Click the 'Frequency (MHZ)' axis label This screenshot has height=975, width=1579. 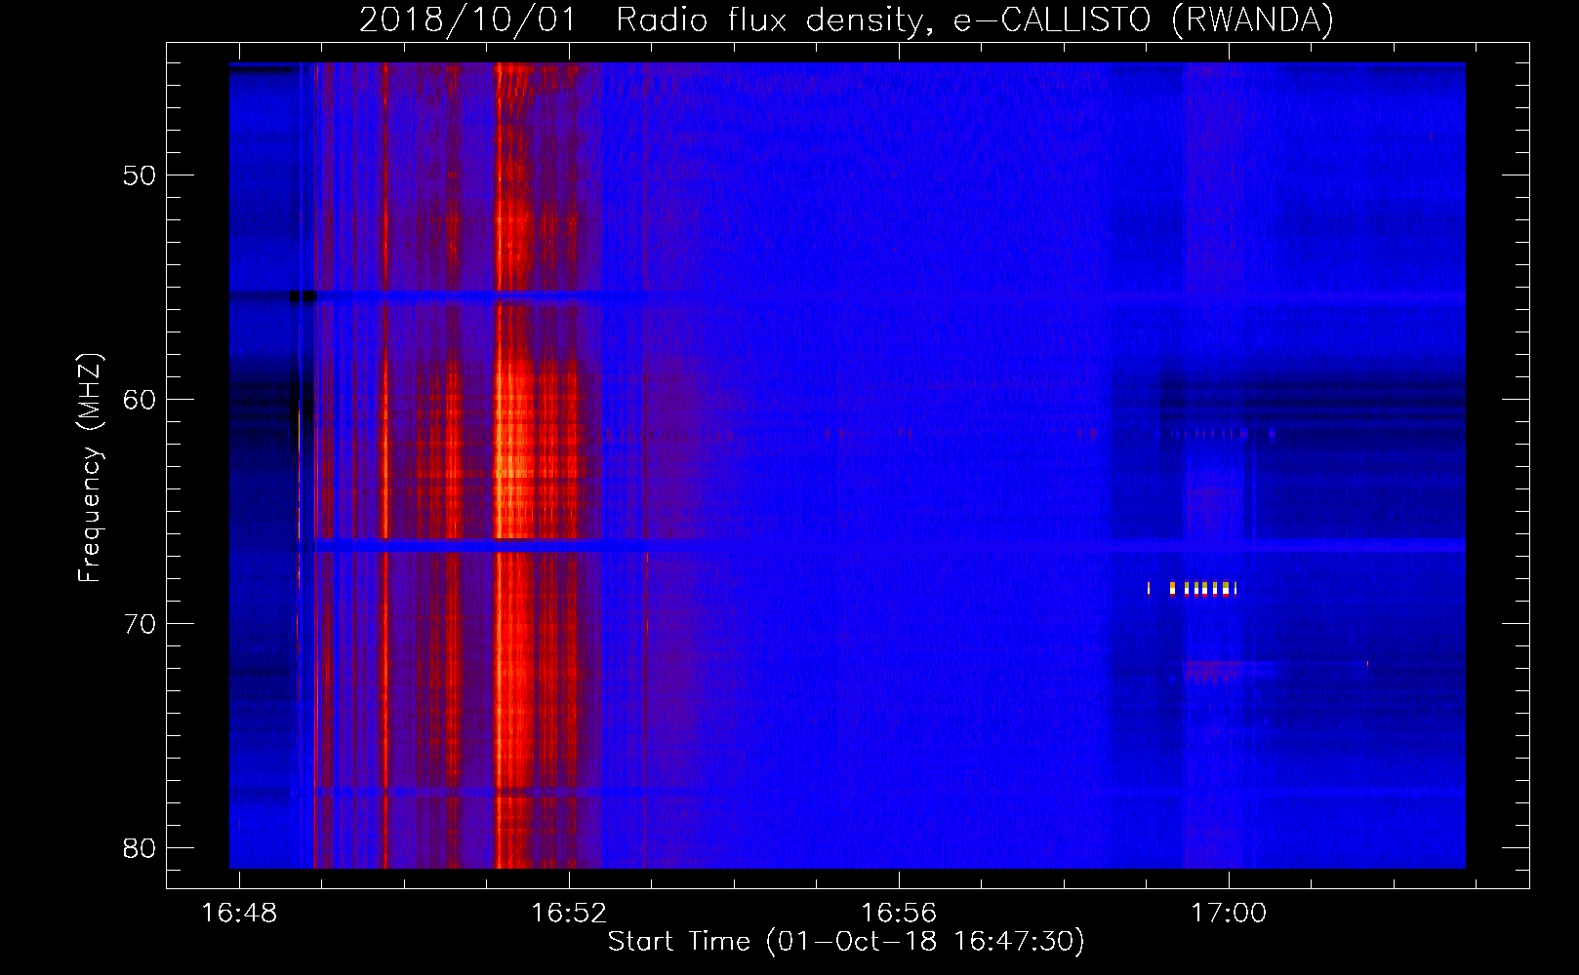click(x=90, y=468)
